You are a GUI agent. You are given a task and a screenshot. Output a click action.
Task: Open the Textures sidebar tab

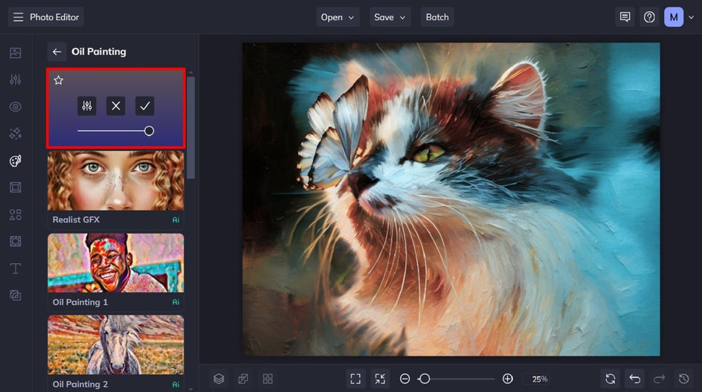click(x=15, y=295)
